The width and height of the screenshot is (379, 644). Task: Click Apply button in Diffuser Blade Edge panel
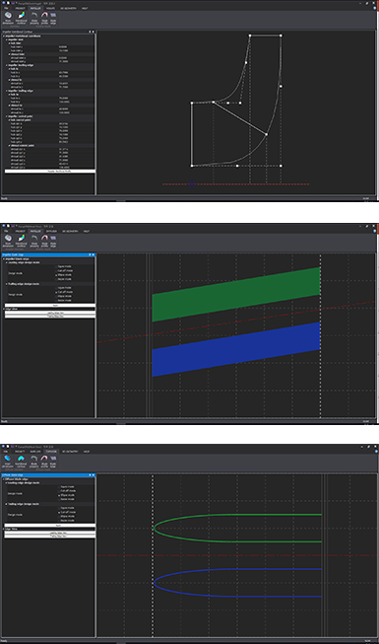[x=50, y=525]
